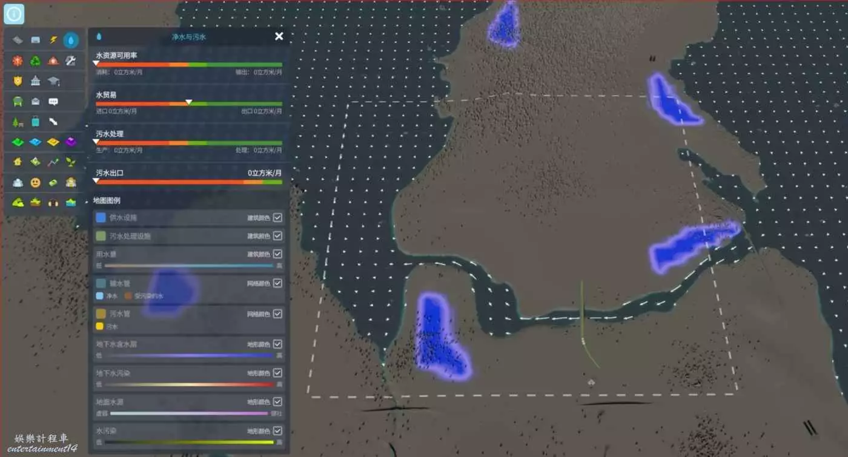The width and height of the screenshot is (848, 457).
Task: Open the teal suitcase tourism info view
Action: pyautogui.click(x=36, y=122)
